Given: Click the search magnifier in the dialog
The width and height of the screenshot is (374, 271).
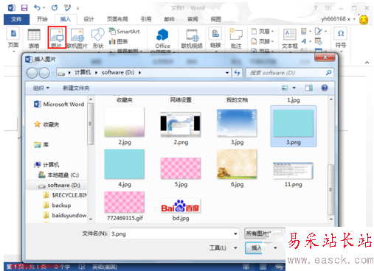Looking at the screenshot, I should click(328, 73).
